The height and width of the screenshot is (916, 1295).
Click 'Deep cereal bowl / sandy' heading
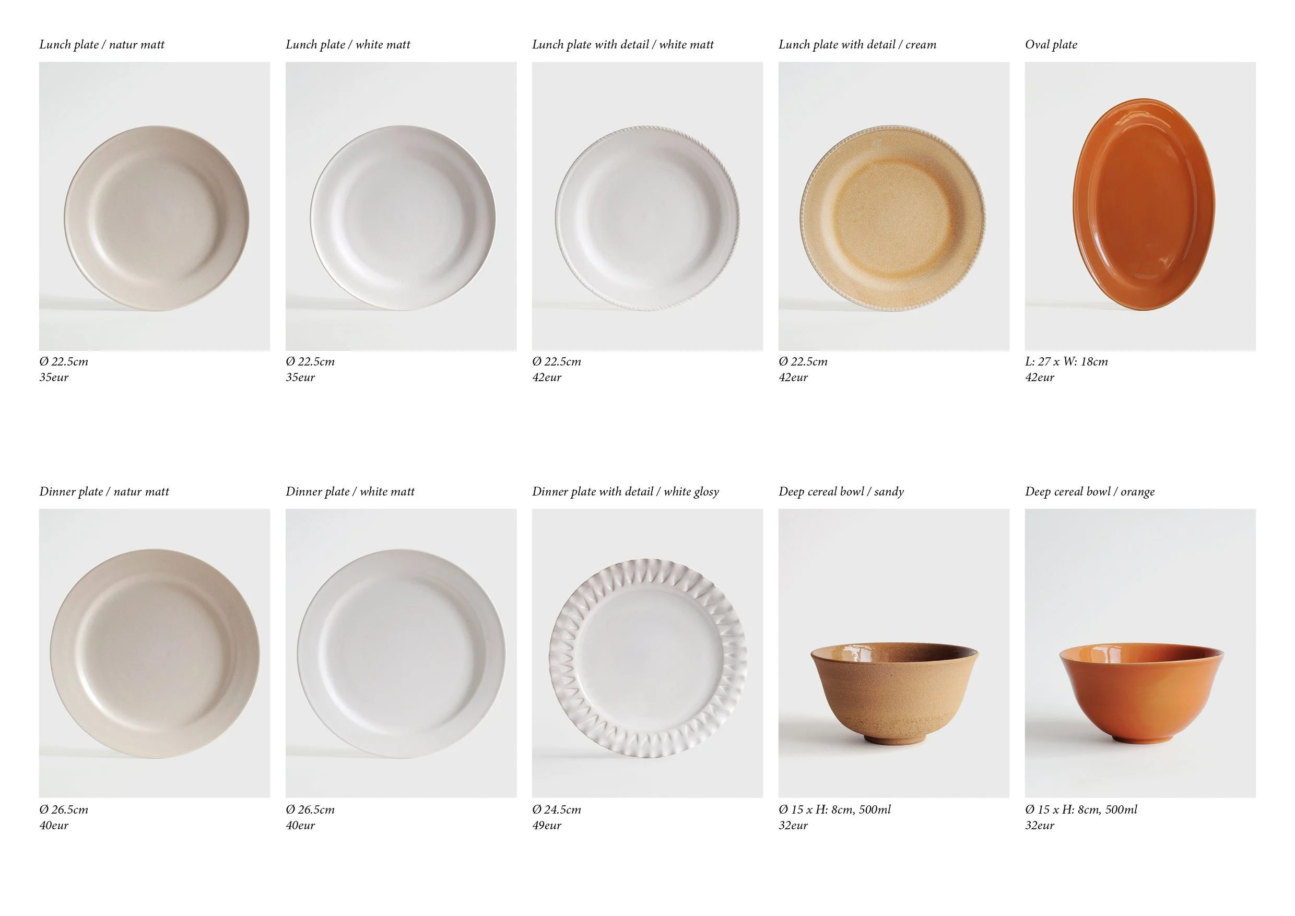pos(841,492)
